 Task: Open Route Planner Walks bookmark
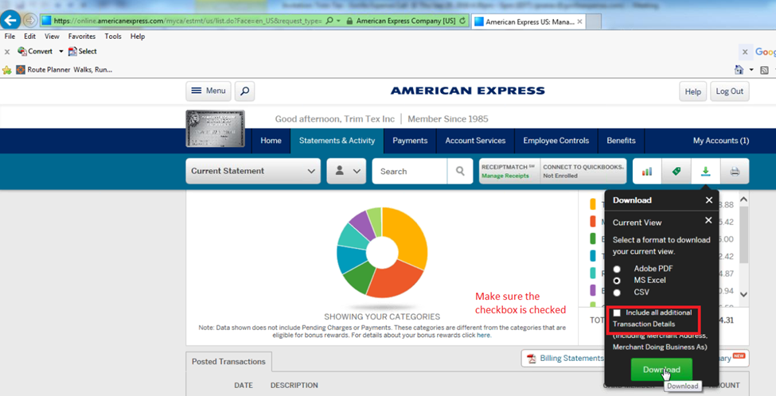[64, 70]
